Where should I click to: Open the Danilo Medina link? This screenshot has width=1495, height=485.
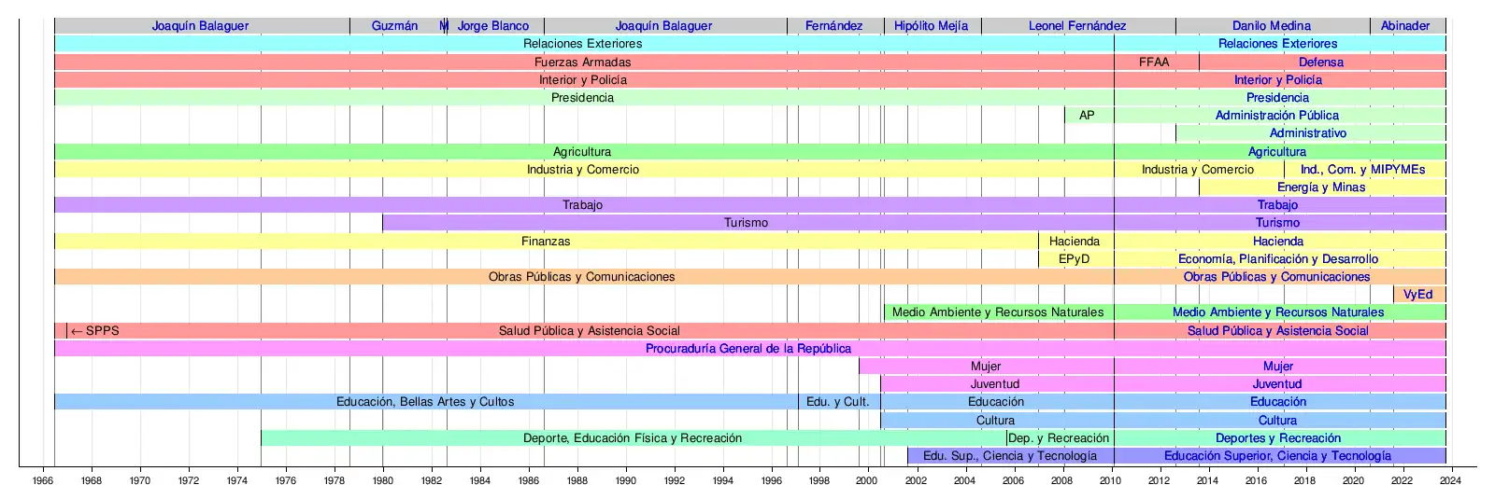[x=1271, y=26]
